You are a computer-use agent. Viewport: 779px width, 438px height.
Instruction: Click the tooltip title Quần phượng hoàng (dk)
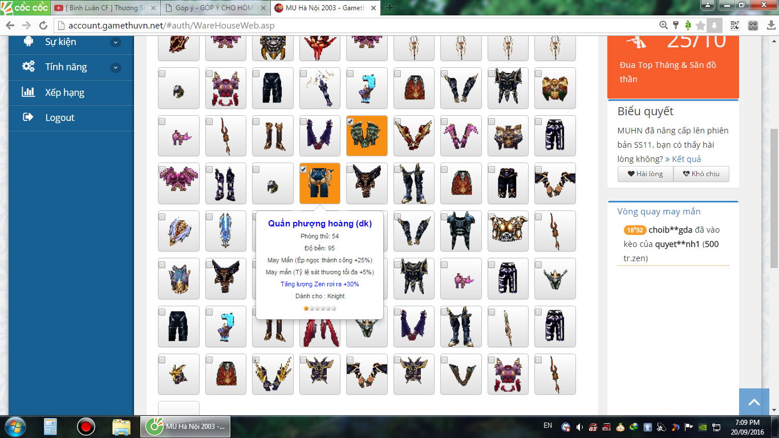(x=320, y=224)
